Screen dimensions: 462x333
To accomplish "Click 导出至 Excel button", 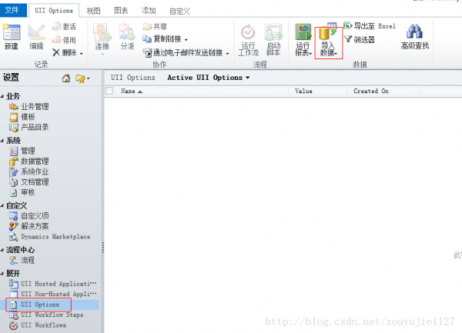I will [x=370, y=26].
